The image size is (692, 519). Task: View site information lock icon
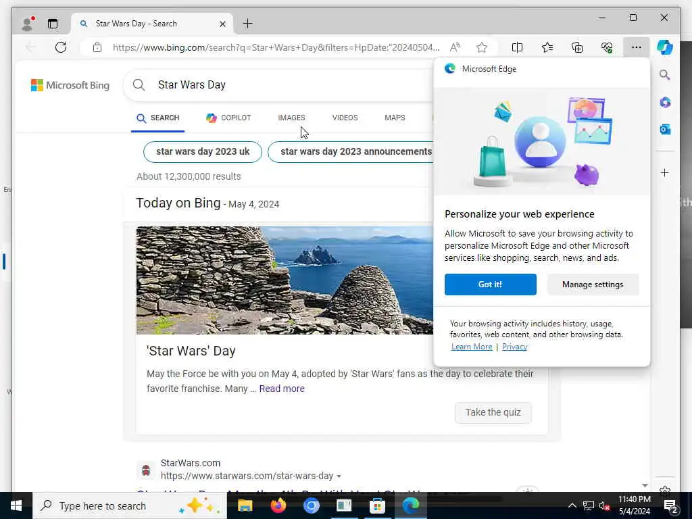(x=97, y=47)
